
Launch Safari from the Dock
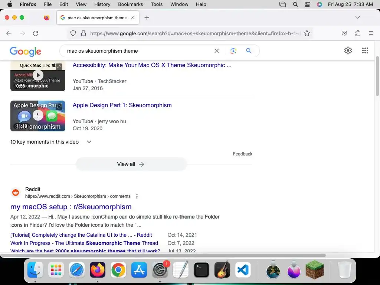click(x=76, y=270)
